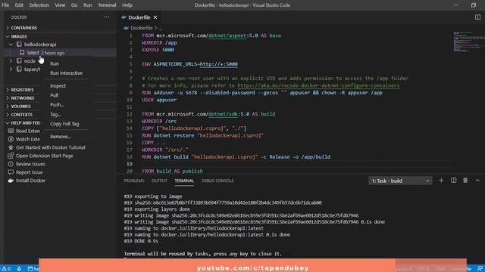Click the Watch Extension play icon
The height and width of the screenshot is (272, 485).
11,139
